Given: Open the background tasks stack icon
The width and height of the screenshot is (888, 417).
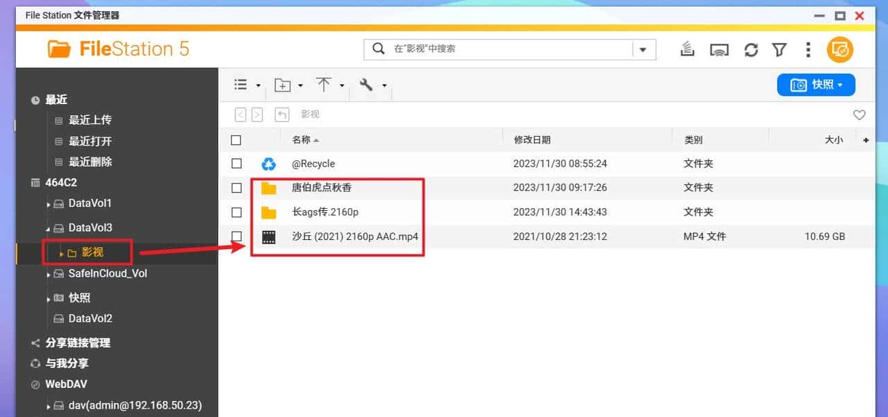Looking at the screenshot, I should click(687, 49).
